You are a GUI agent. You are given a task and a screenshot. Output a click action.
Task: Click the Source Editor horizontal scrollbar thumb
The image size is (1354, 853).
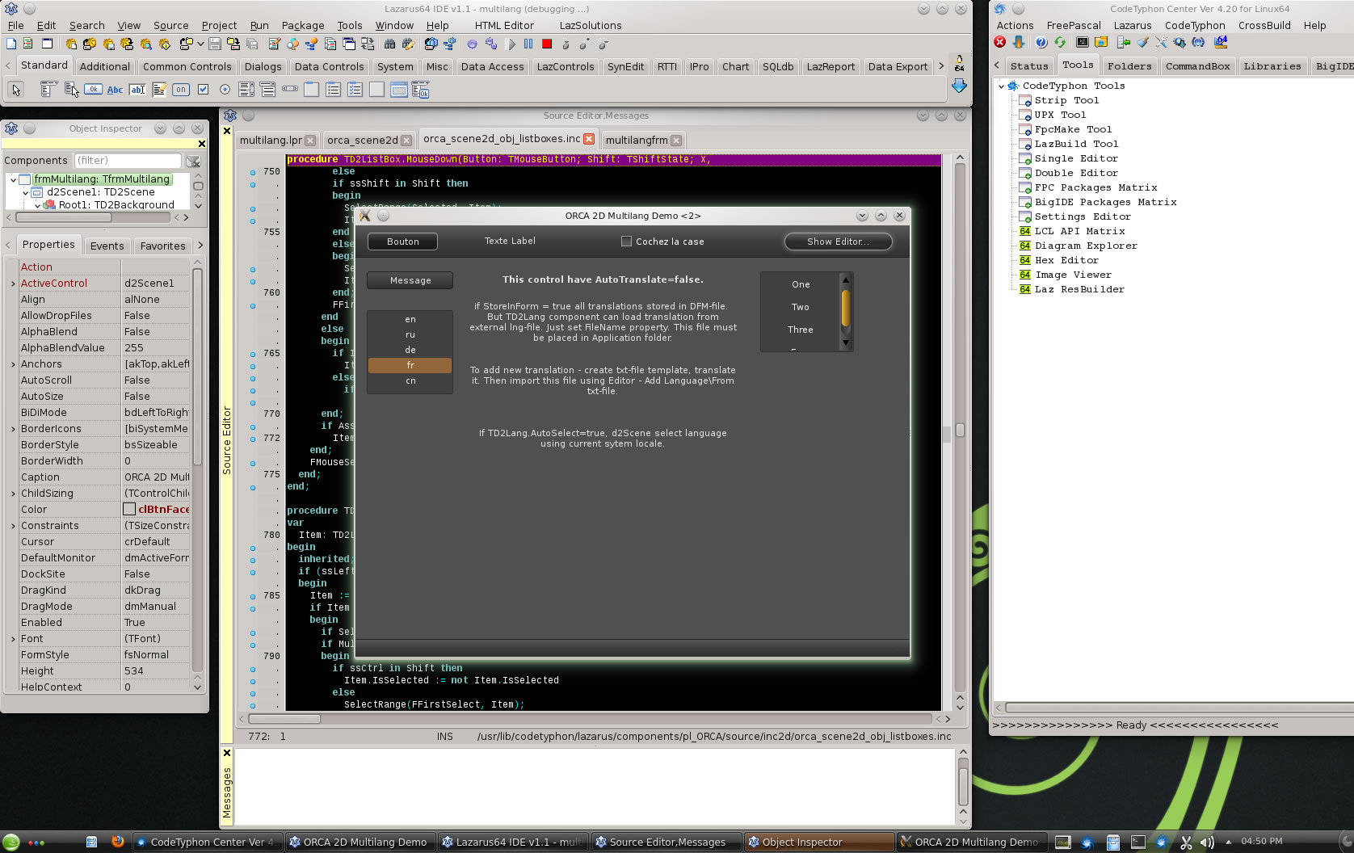(x=284, y=719)
